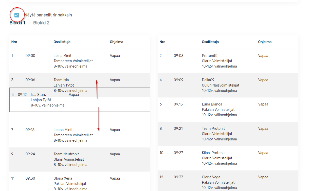Click row number 8 in right panel
The image size is (309, 191).
pyautogui.click(x=161, y=129)
